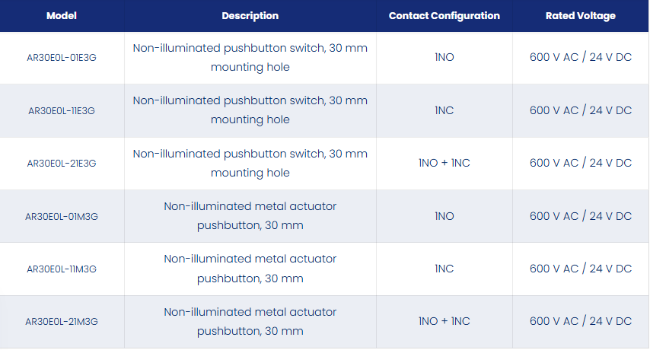Image resolution: width=650 pixels, height=350 pixels.
Task: Select model AR30E0L-01M3G
Action: pos(62,216)
